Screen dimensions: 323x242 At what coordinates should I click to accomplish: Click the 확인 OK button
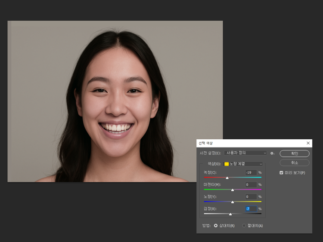click(295, 153)
